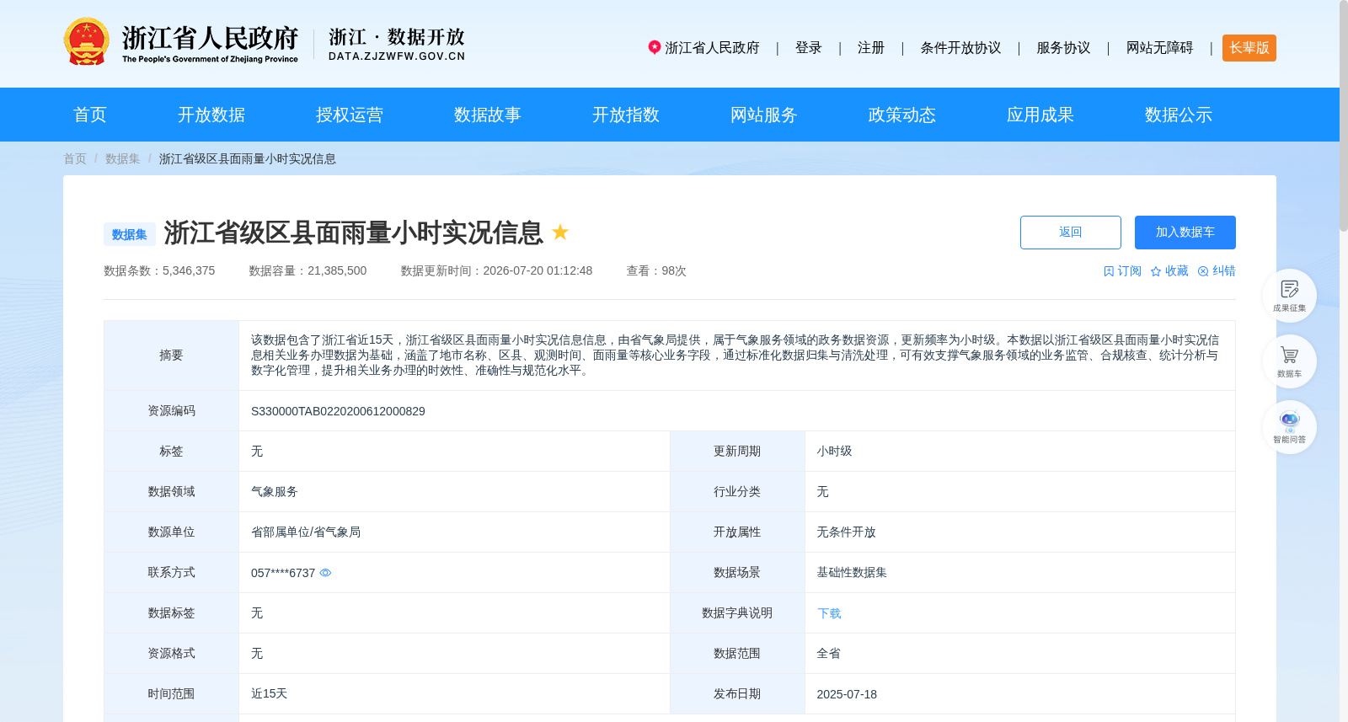Report an error via 纠错
The width and height of the screenshot is (1348, 722).
pyautogui.click(x=1217, y=271)
